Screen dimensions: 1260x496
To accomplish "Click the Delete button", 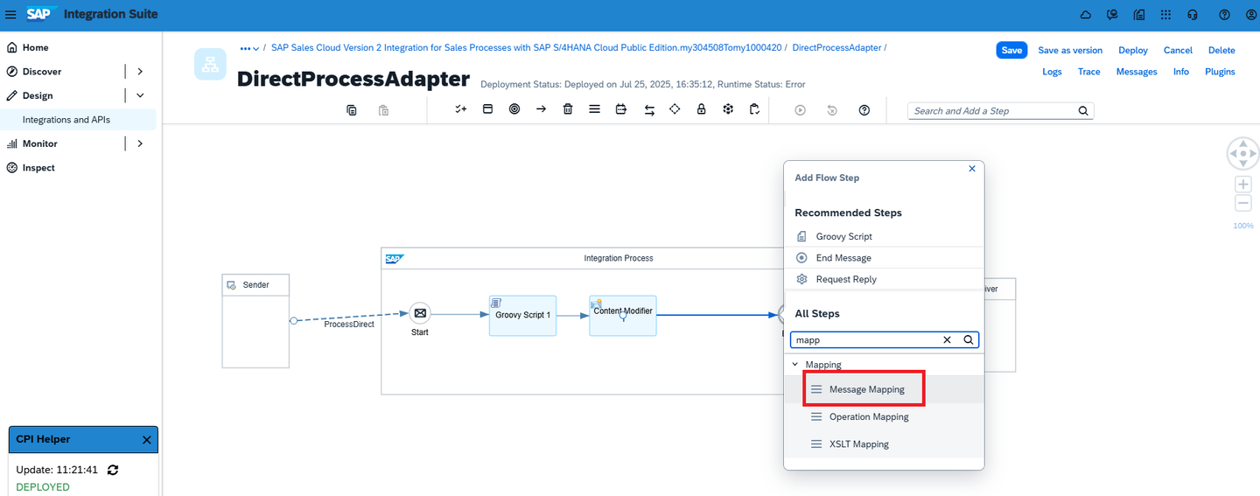I will (x=1221, y=51).
